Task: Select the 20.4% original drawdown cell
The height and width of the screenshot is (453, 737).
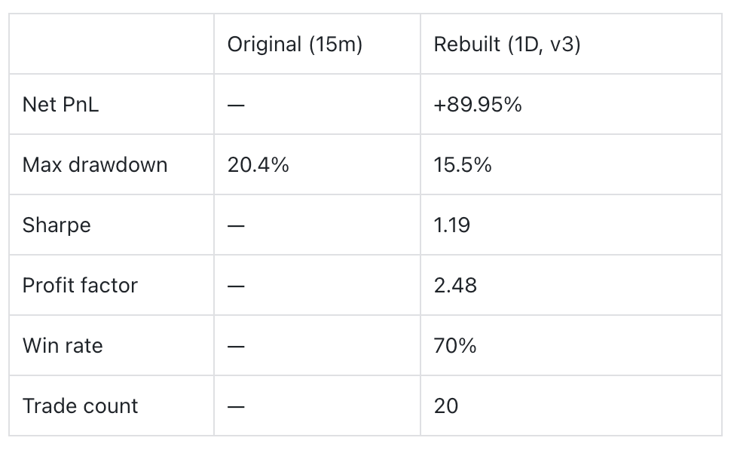Action: [x=258, y=165]
